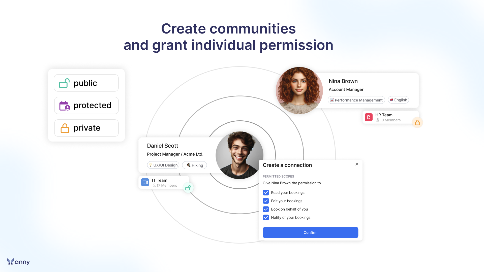This screenshot has height=272, width=484.
Task: Open Daniel Scott's profile photo
Action: coord(239,155)
